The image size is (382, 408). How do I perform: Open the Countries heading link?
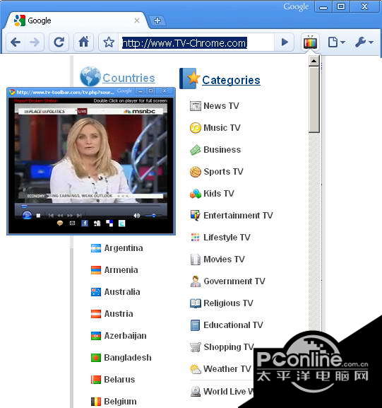pos(129,78)
